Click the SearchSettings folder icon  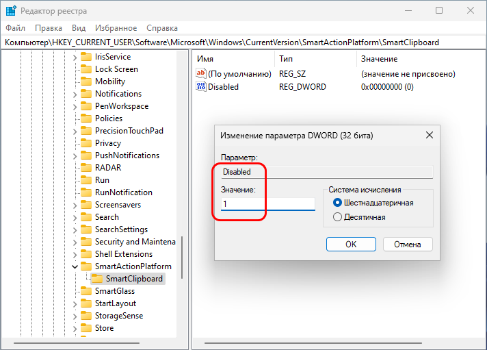pos(86,229)
